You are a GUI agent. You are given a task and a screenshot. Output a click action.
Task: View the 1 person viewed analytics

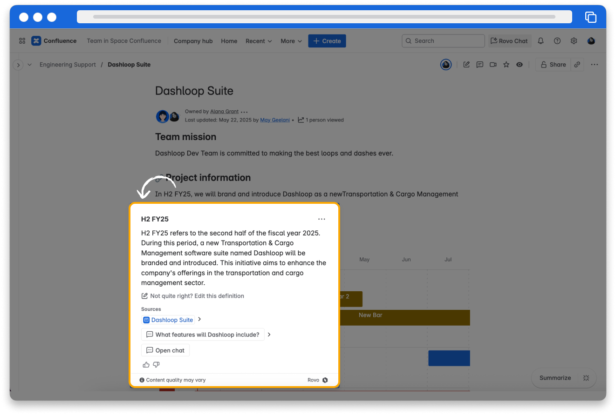[321, 120]
